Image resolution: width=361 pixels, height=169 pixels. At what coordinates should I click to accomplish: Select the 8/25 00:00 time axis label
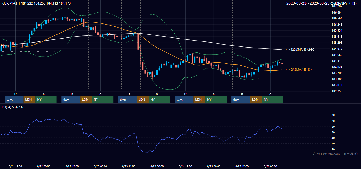(214, 166)
